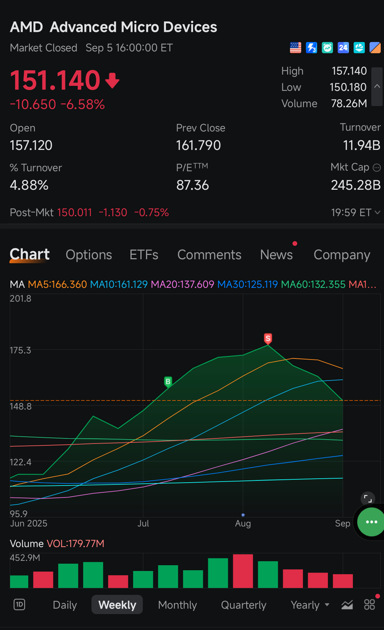Image resolution: width=384 pixels, height=630 pixels.
Task: Open the Yearly period dropdown
Action: (x=310, y=605)
